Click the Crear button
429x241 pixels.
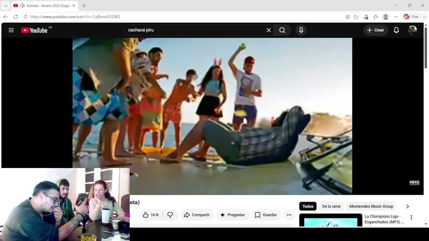tap(376, 30)
